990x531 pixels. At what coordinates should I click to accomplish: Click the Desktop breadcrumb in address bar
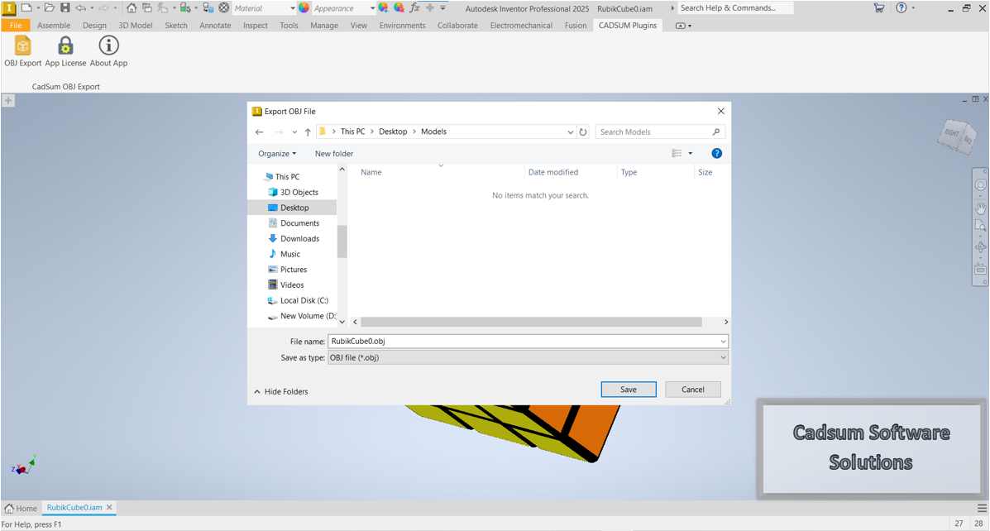[393, 132]
